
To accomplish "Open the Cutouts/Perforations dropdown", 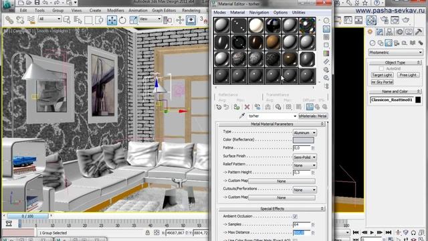I will 305,190.
